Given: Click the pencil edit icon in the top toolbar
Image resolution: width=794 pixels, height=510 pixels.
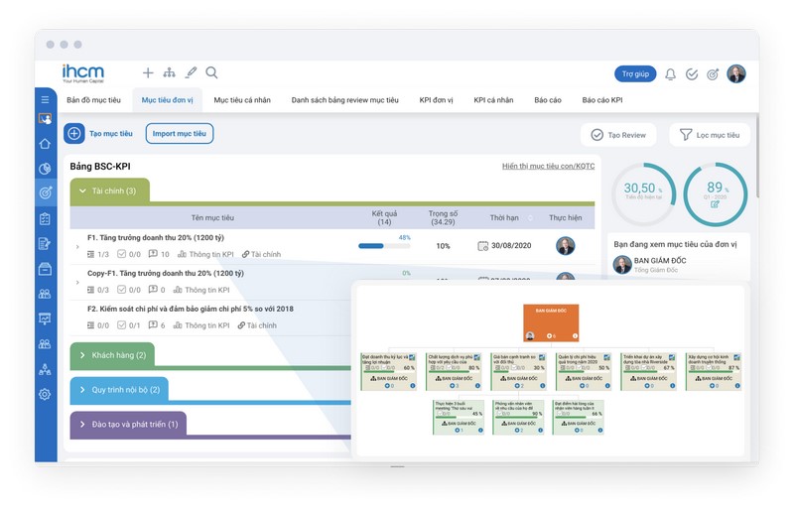Looking at the screenshot, I should tap(191, 73).
